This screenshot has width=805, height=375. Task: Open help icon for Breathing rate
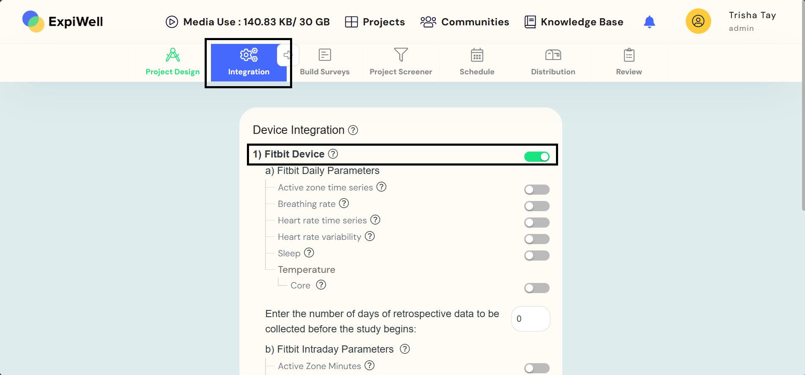coord(344,203)
